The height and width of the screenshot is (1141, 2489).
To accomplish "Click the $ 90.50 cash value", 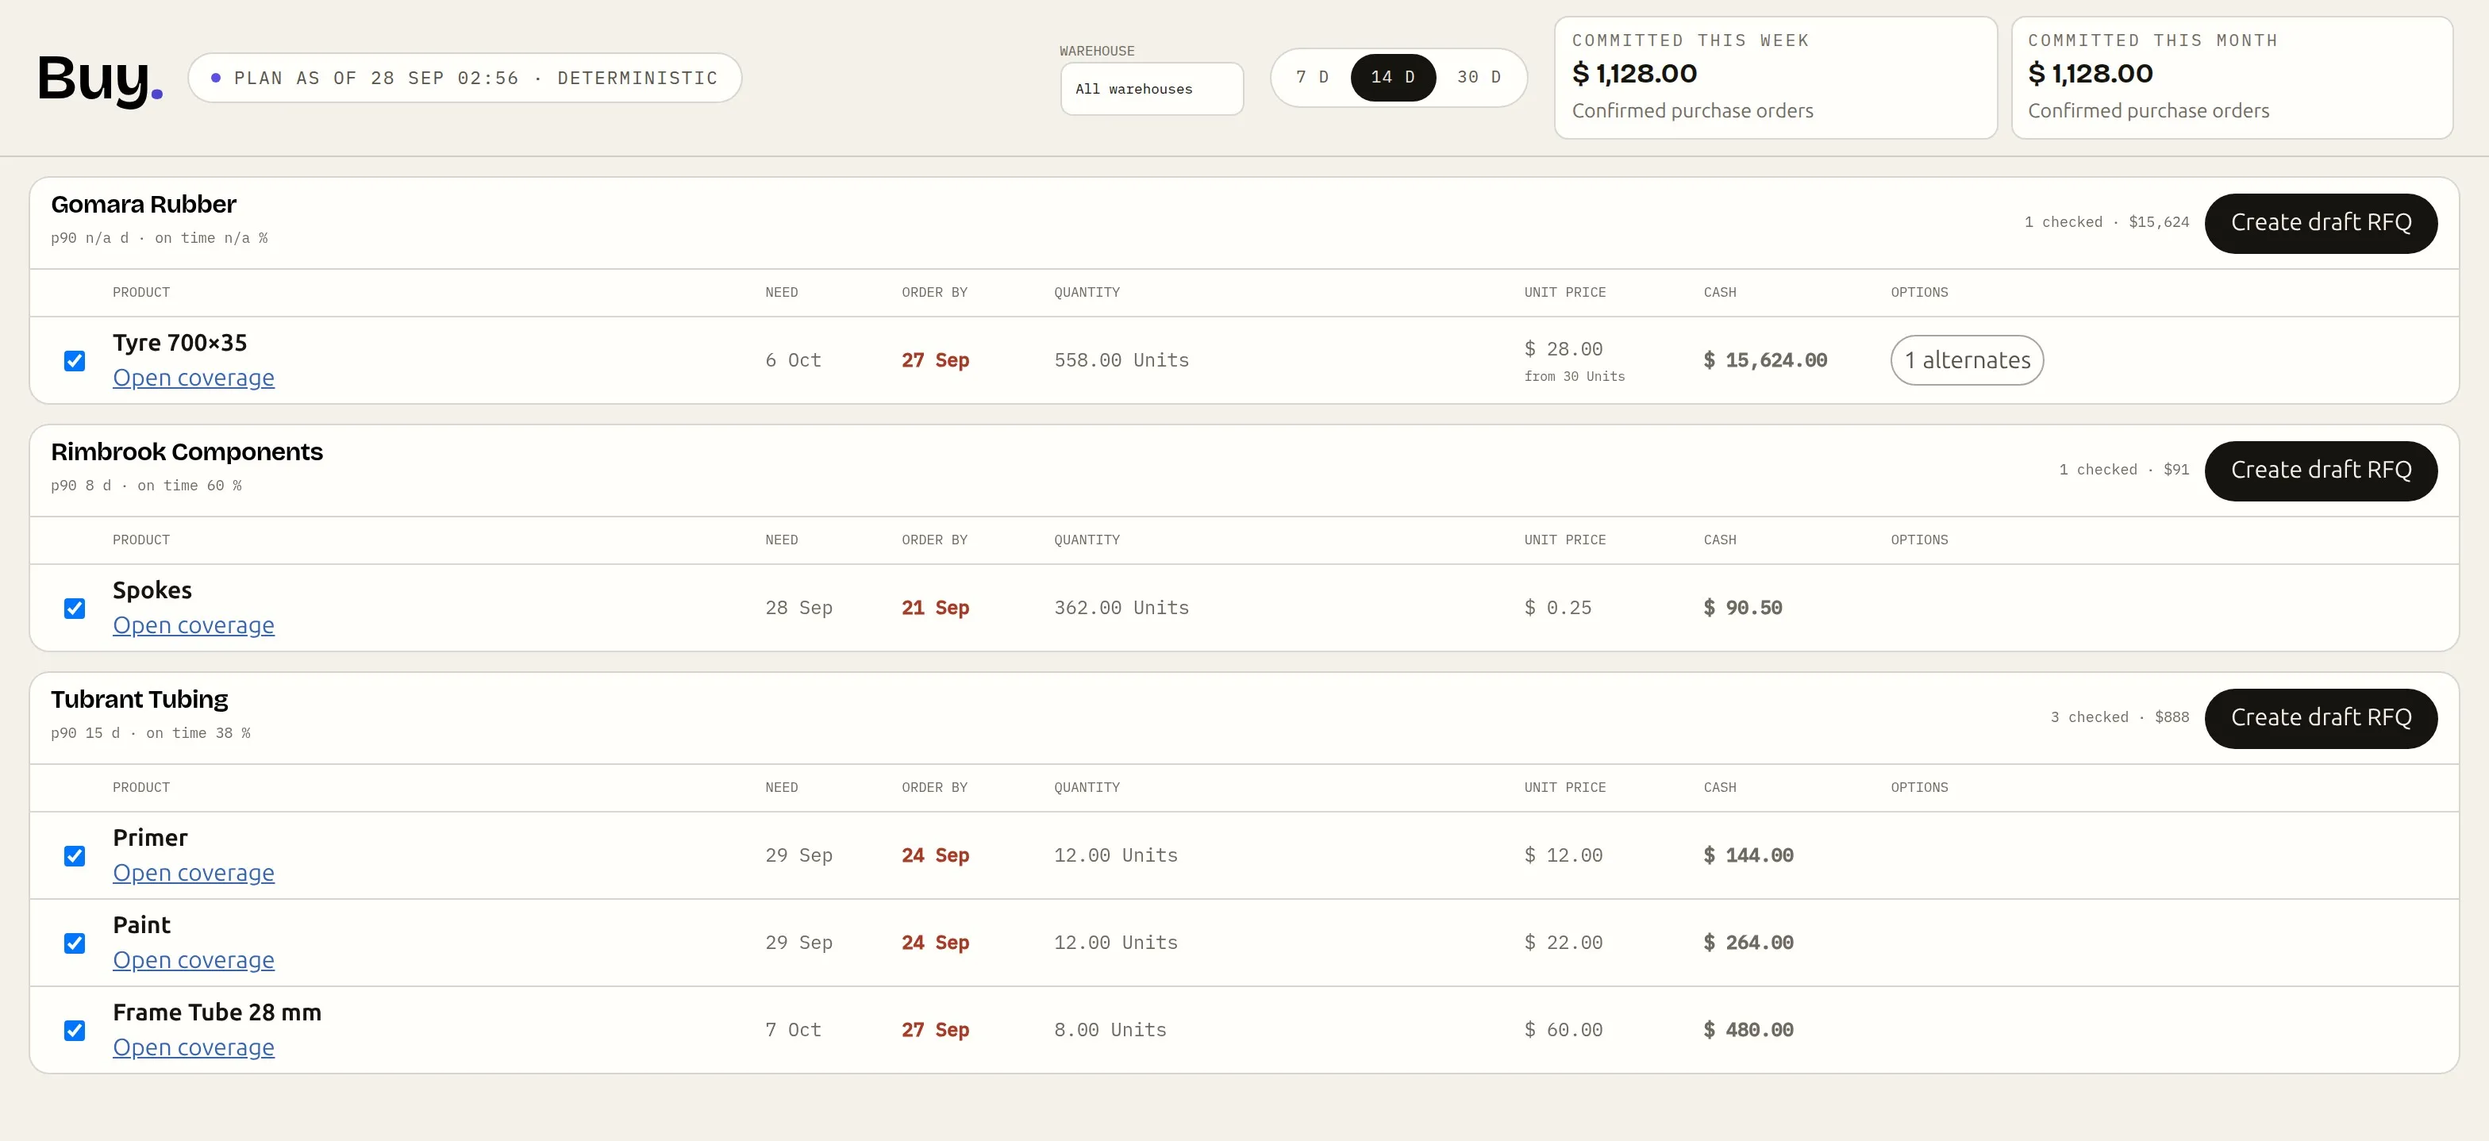I will pos(1743,608).
